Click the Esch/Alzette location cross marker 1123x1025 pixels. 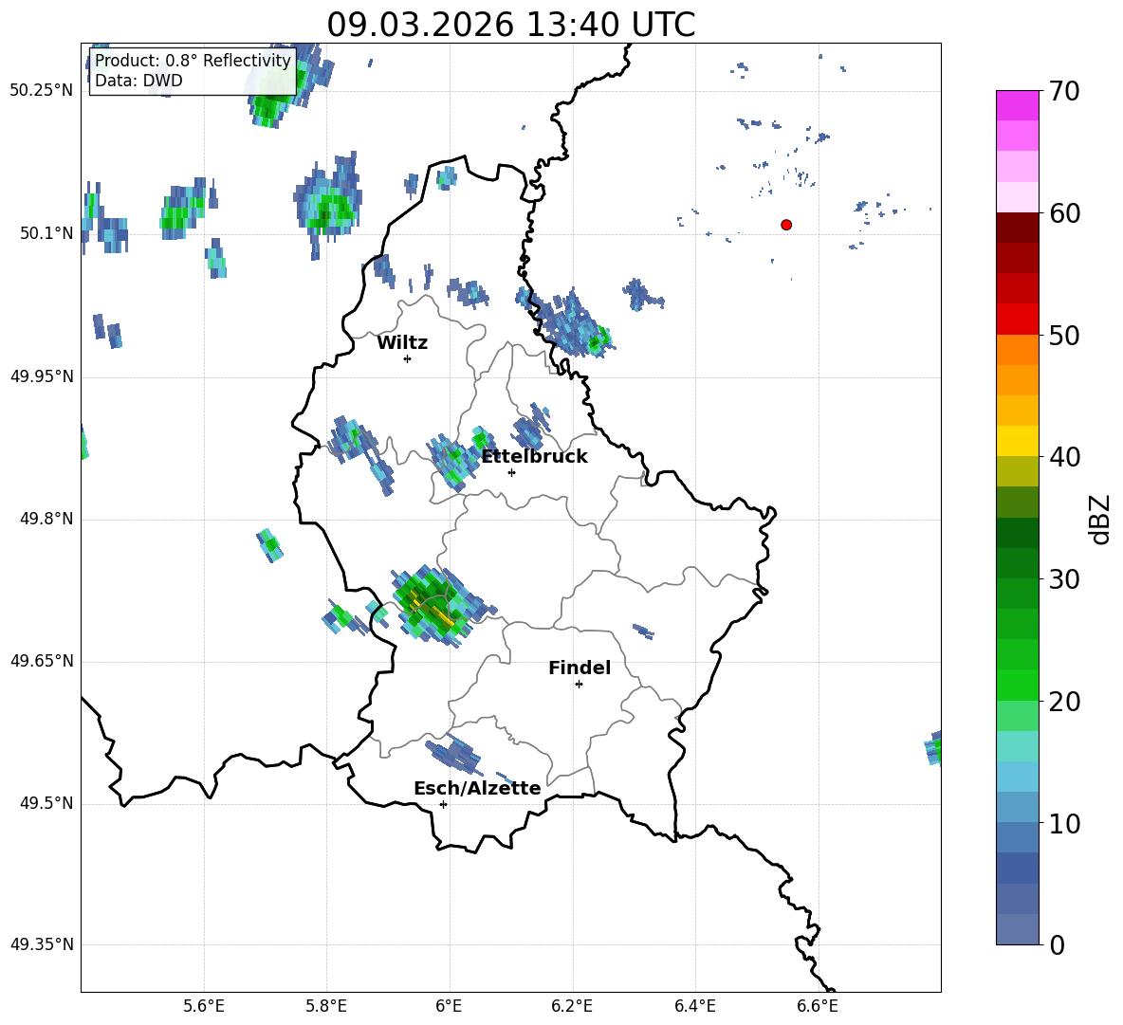tap(443, 804)
